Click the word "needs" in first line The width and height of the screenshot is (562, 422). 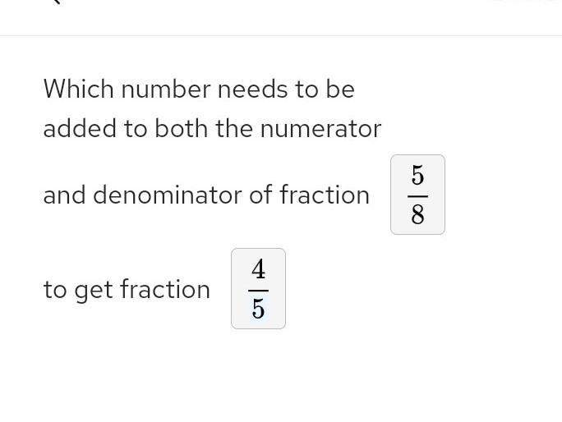[x=253, y=89]
